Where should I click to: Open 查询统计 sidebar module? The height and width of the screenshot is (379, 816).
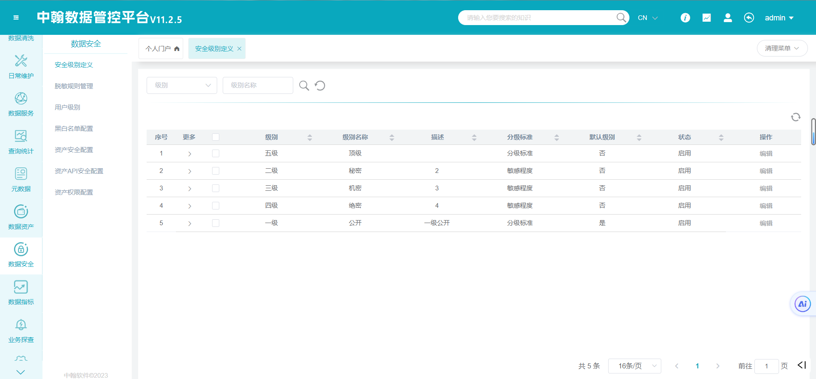(21, 142)
